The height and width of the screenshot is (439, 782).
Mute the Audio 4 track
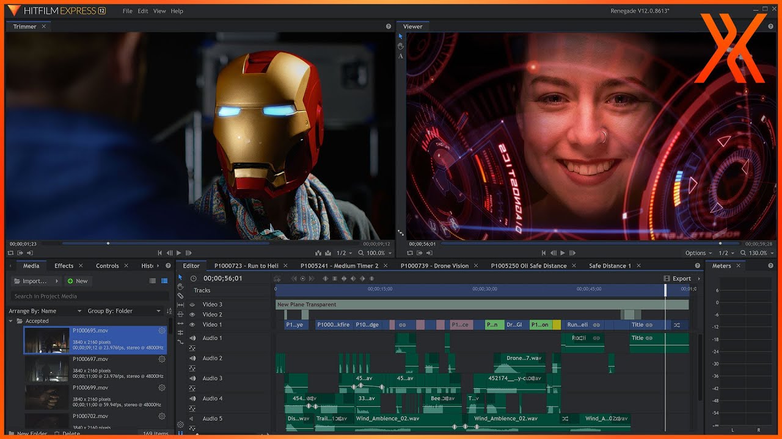coord(192,398)
